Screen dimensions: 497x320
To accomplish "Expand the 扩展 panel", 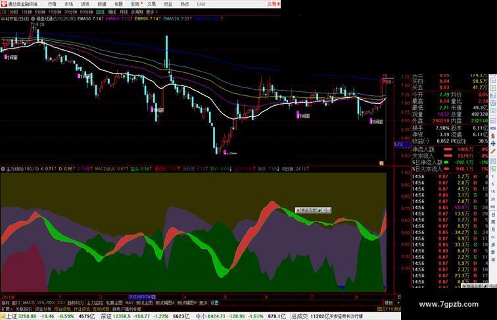I will coord(7,309).
